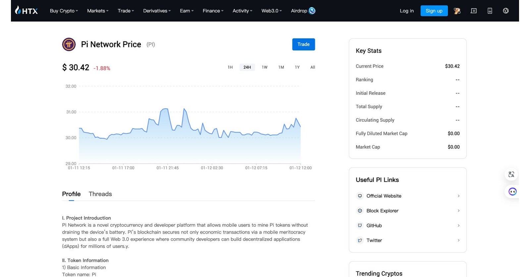The height and width of the screenshot is (277, 530).
Task: Click the blue Sign up button
Action: (434, 11)
